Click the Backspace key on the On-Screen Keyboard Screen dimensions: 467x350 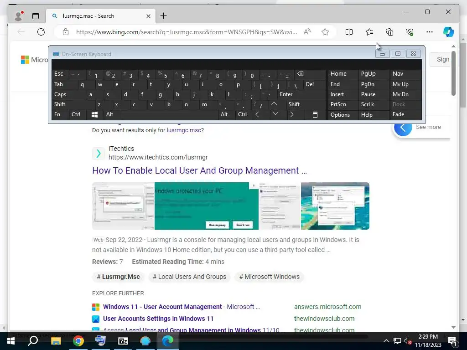coord(310,74)
